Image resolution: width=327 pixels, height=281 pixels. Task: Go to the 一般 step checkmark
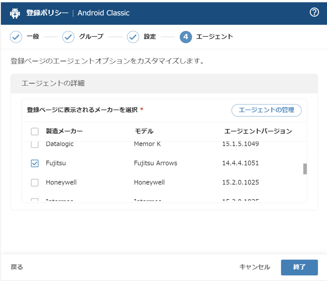16,37
